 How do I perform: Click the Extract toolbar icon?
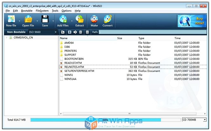(x=80, y=19)
